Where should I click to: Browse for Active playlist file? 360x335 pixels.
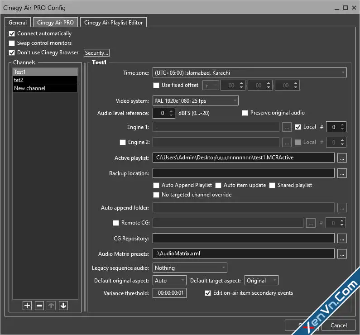(x=342, y=158)
